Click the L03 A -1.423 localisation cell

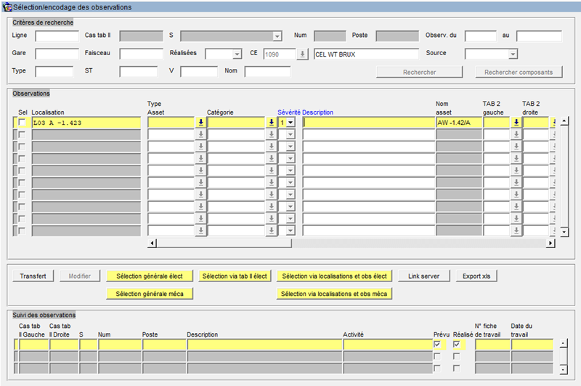click(86, 123)
